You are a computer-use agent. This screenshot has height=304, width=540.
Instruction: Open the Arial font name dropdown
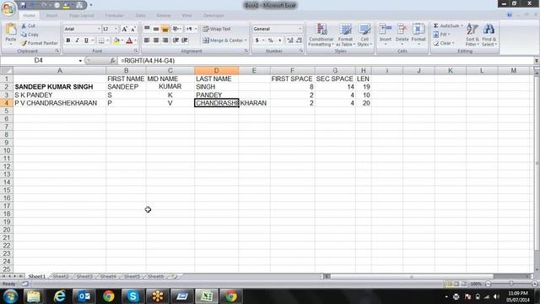pos(99,30)
